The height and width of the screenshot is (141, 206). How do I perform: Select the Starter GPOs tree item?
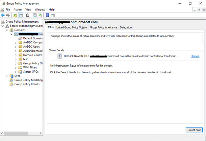click(x=31, y=72)
